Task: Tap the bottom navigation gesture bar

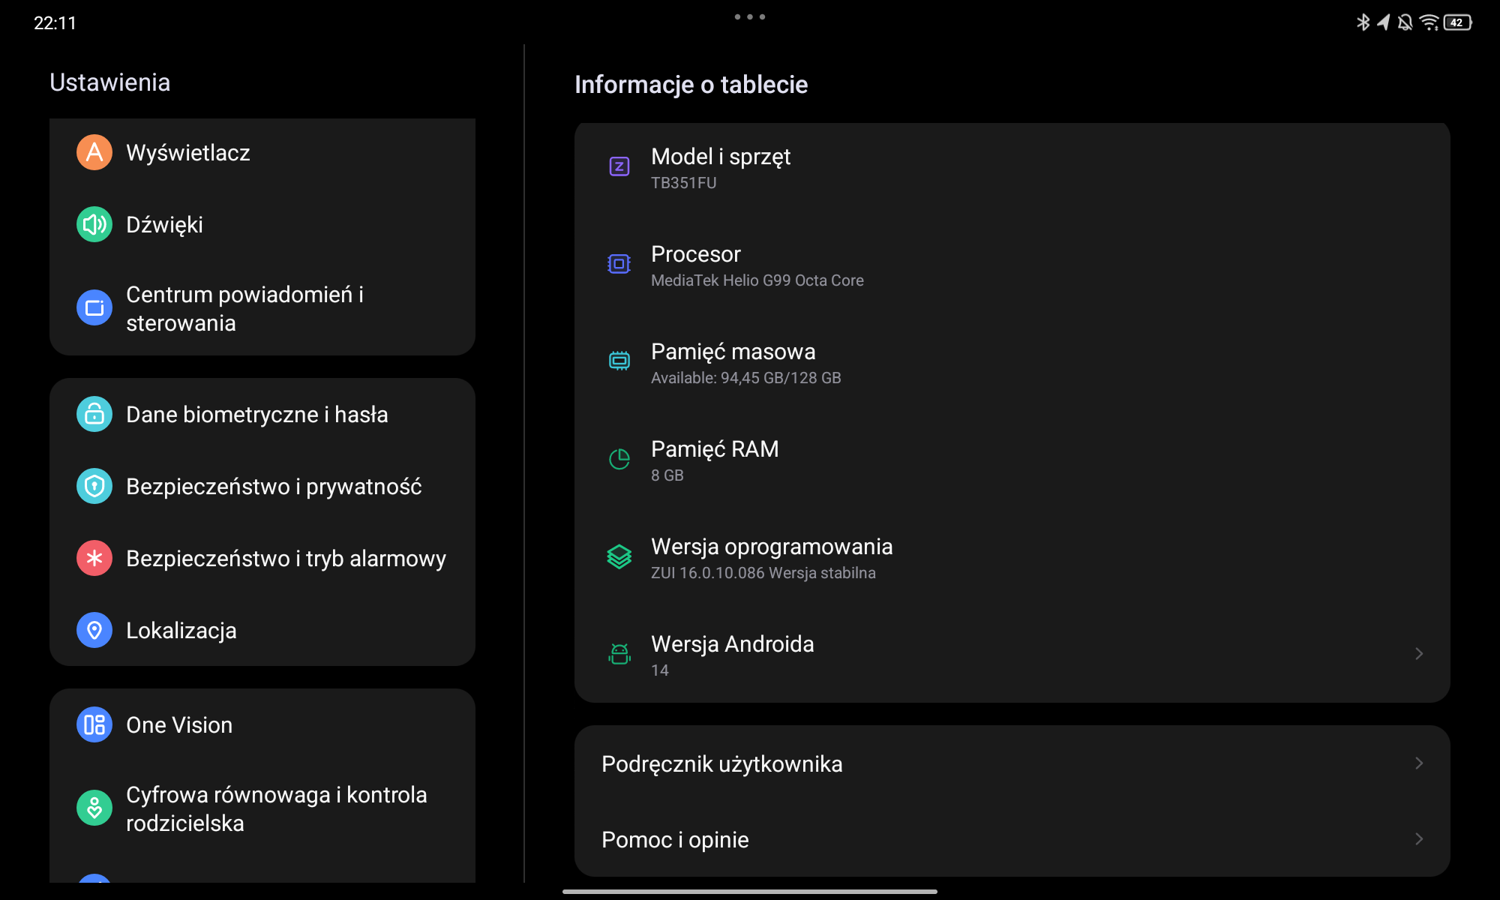Action: [750, 892]
